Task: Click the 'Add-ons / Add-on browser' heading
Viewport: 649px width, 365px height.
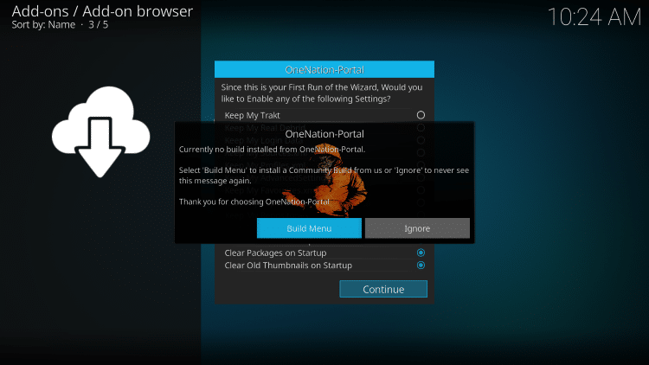Action: pos(102,11)
